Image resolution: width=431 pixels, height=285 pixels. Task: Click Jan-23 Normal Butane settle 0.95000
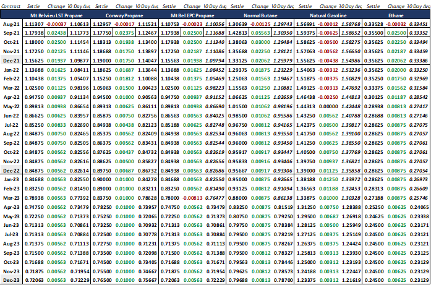coord(238,179)
